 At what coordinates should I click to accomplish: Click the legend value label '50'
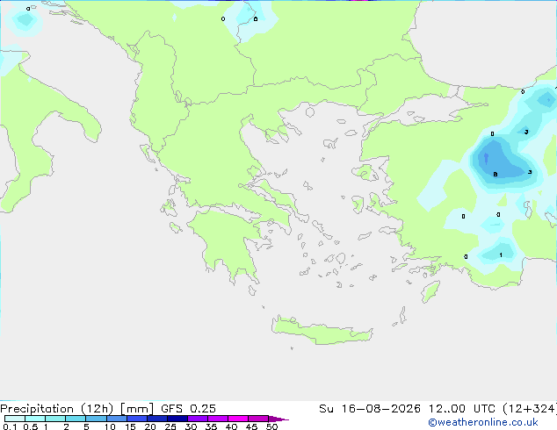coord(271,426)
